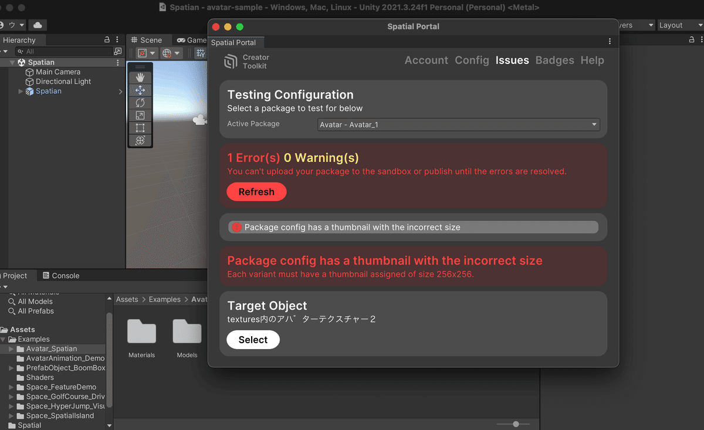
Task: Open the global/local handle rotation dropdown
Action: [171, 53]
